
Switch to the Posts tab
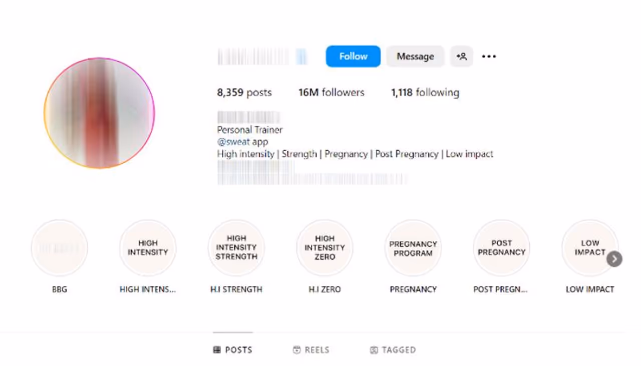(233, 350)
